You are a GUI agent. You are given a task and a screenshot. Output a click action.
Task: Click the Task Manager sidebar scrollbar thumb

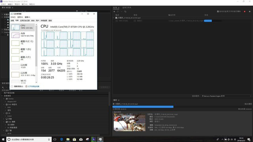[36, 46]
